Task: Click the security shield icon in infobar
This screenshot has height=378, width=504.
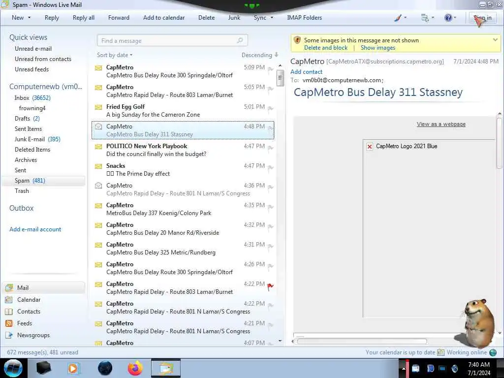Action: coord(297,40)
